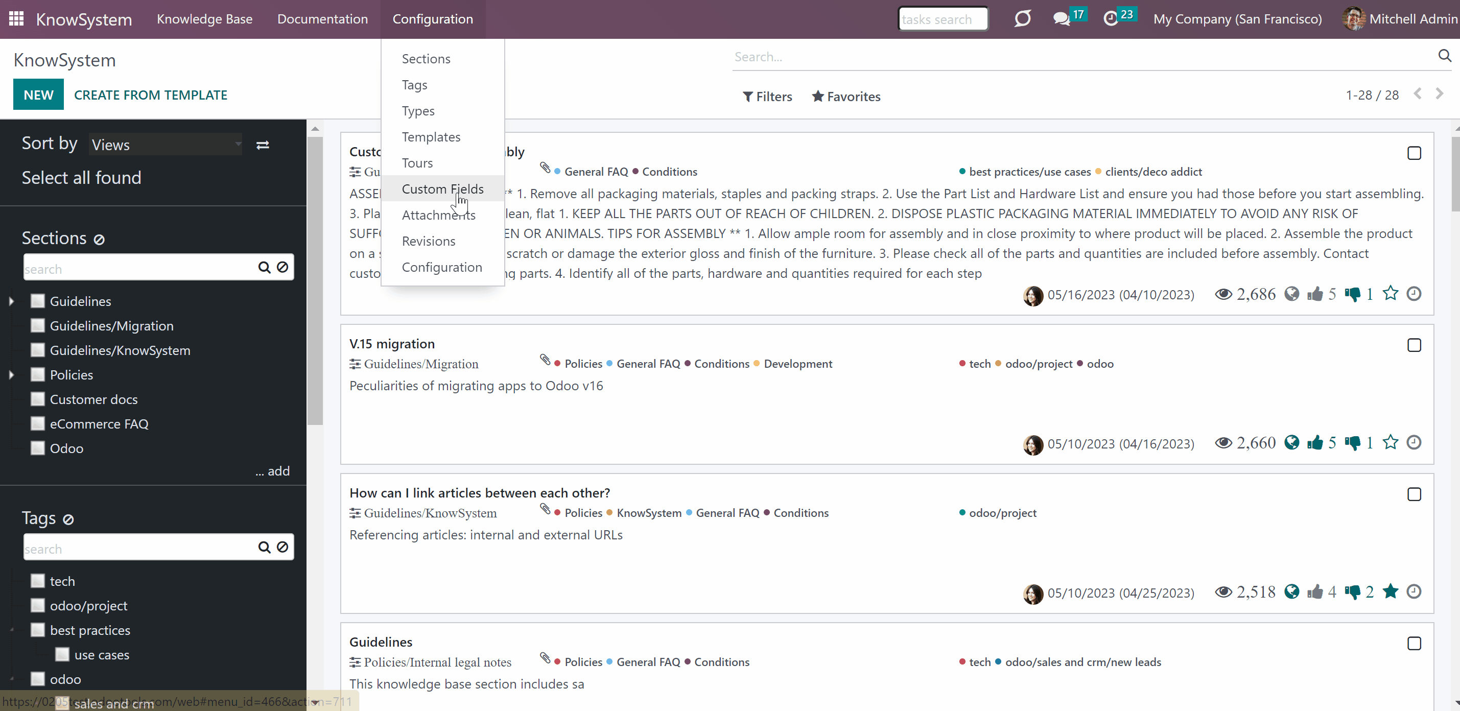Open the conversations icon with 17 badge
The height and width of the screenshot is (711, 1460).
point(1061,19)
